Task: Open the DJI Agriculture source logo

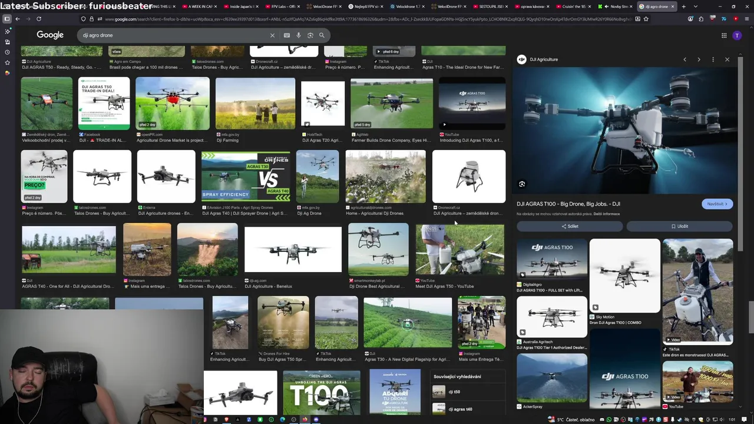Action: click(521, 59)
